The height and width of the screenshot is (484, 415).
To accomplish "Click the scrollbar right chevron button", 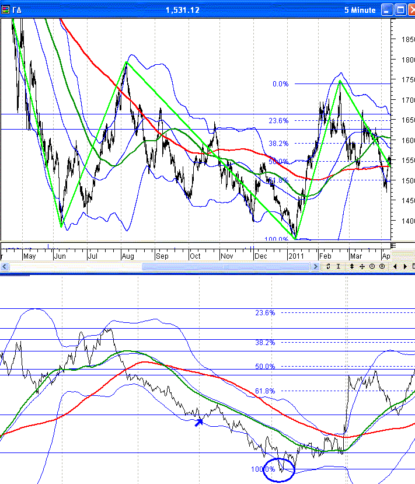I will click(x=316, y=266).
